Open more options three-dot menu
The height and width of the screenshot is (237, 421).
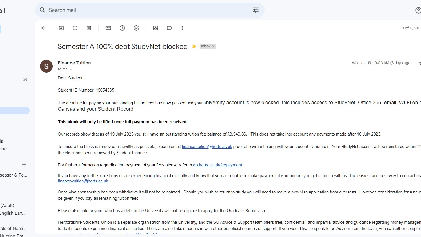(x=182, y=28)
